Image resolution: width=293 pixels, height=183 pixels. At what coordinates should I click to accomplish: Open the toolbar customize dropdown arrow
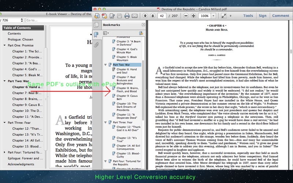(x=231, y=16)
